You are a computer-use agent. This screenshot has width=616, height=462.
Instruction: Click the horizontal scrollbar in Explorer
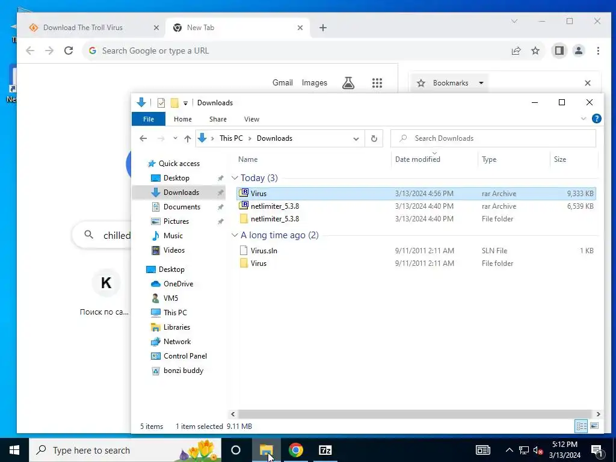point(415,414)
